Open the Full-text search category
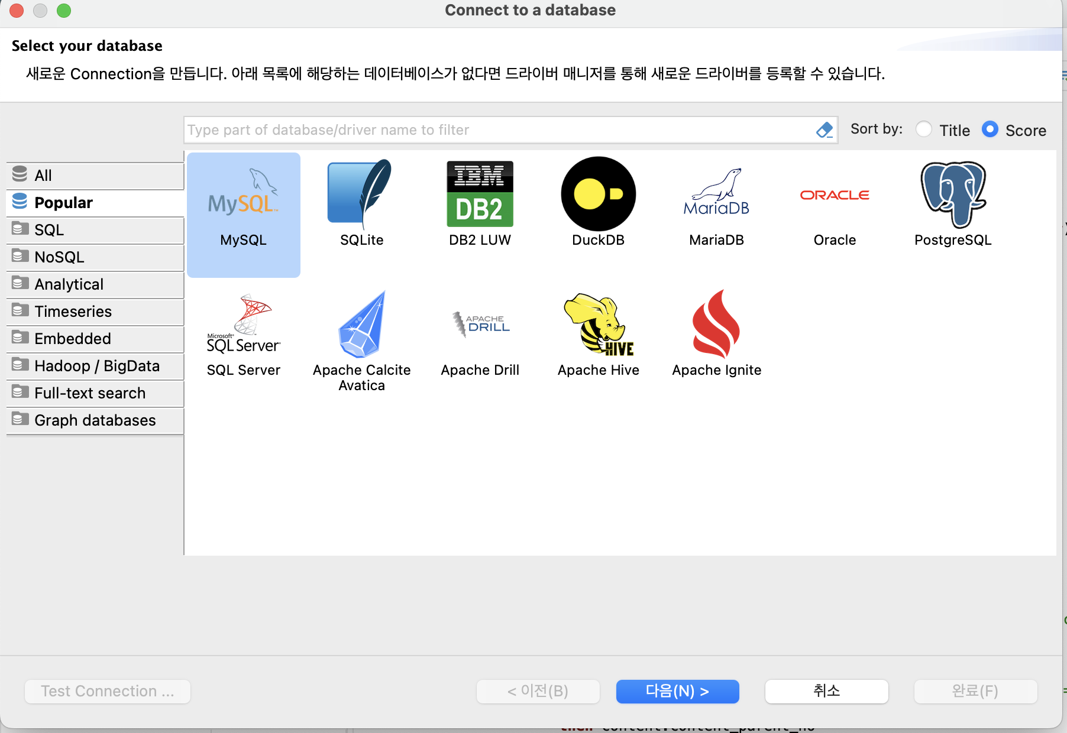This screenshot has height=733, width=1067. (x=95, y=393)
